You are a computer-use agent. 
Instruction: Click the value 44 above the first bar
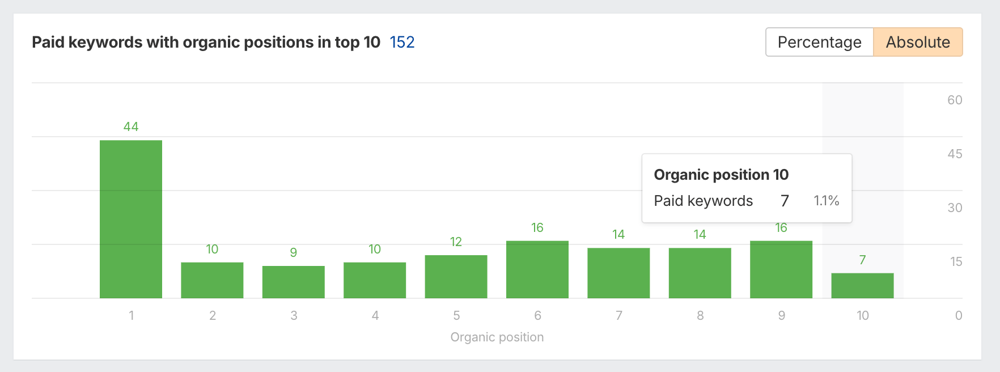(131, 126)
